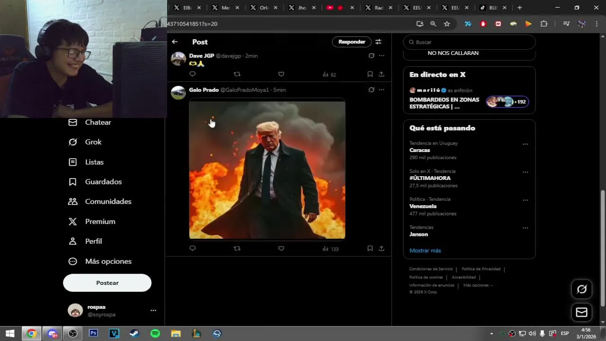This screenshot has width=606, height=341.
Task: Open Comunidades in the sidebar
Action: coord(100,202)
